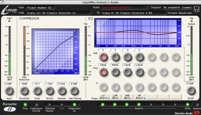Click the EQ O/P 0.0dB value field

pyautogui.click(x=191, y=84)
